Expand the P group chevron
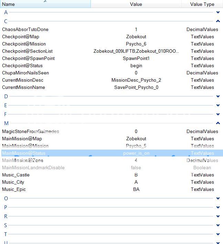The height and width of the screenshot is (244, 223). pos(218,207)
